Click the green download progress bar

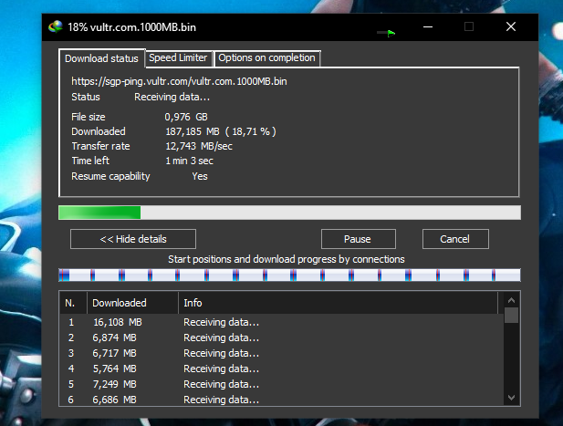pyautogui.click(x=289, y=213)
